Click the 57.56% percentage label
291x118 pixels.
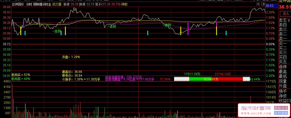click(x=165, y=79)
